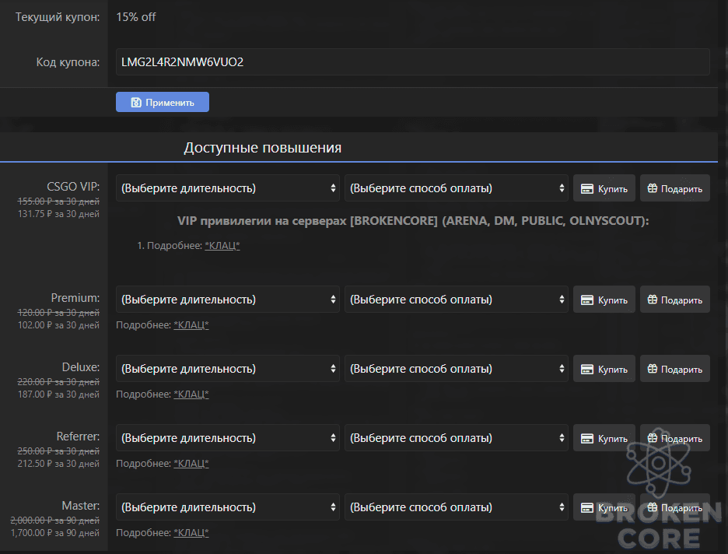Viewport: 728px width, 554px height.
Task: Click the 'Доступные повышения' section heading
Action: 263,148
